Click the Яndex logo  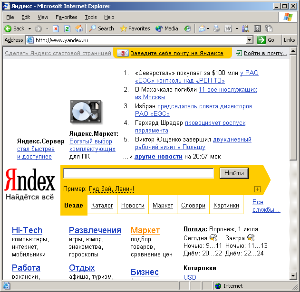pos(29,180)
